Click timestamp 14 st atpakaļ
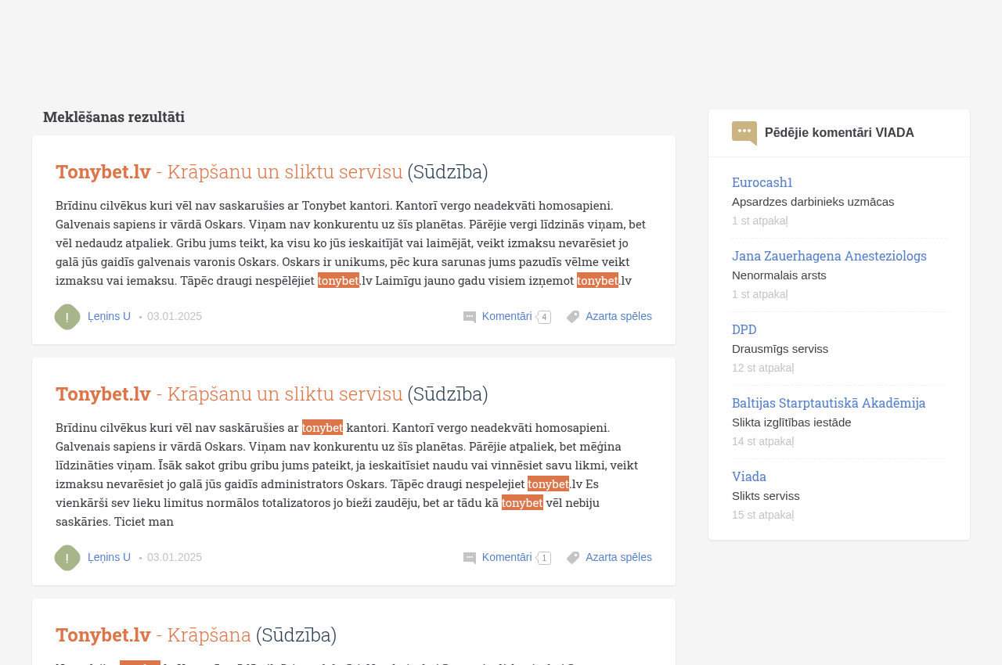1002x665 pixels. coord(762,441)
